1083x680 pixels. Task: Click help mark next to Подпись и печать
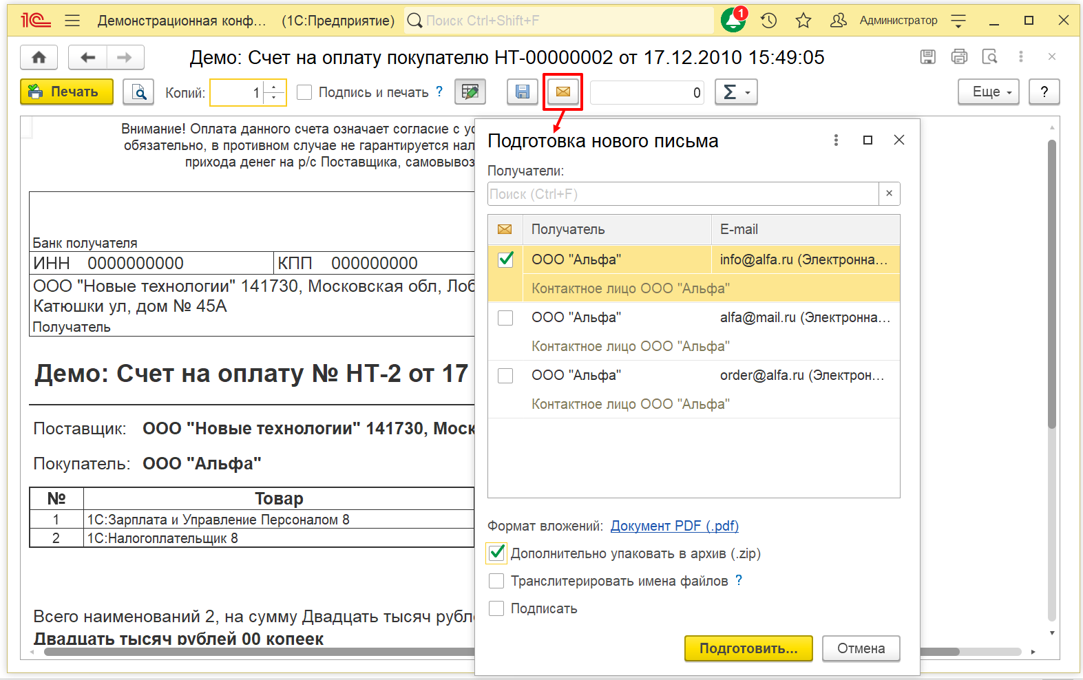pyautogui.click(x=439, y=91)
